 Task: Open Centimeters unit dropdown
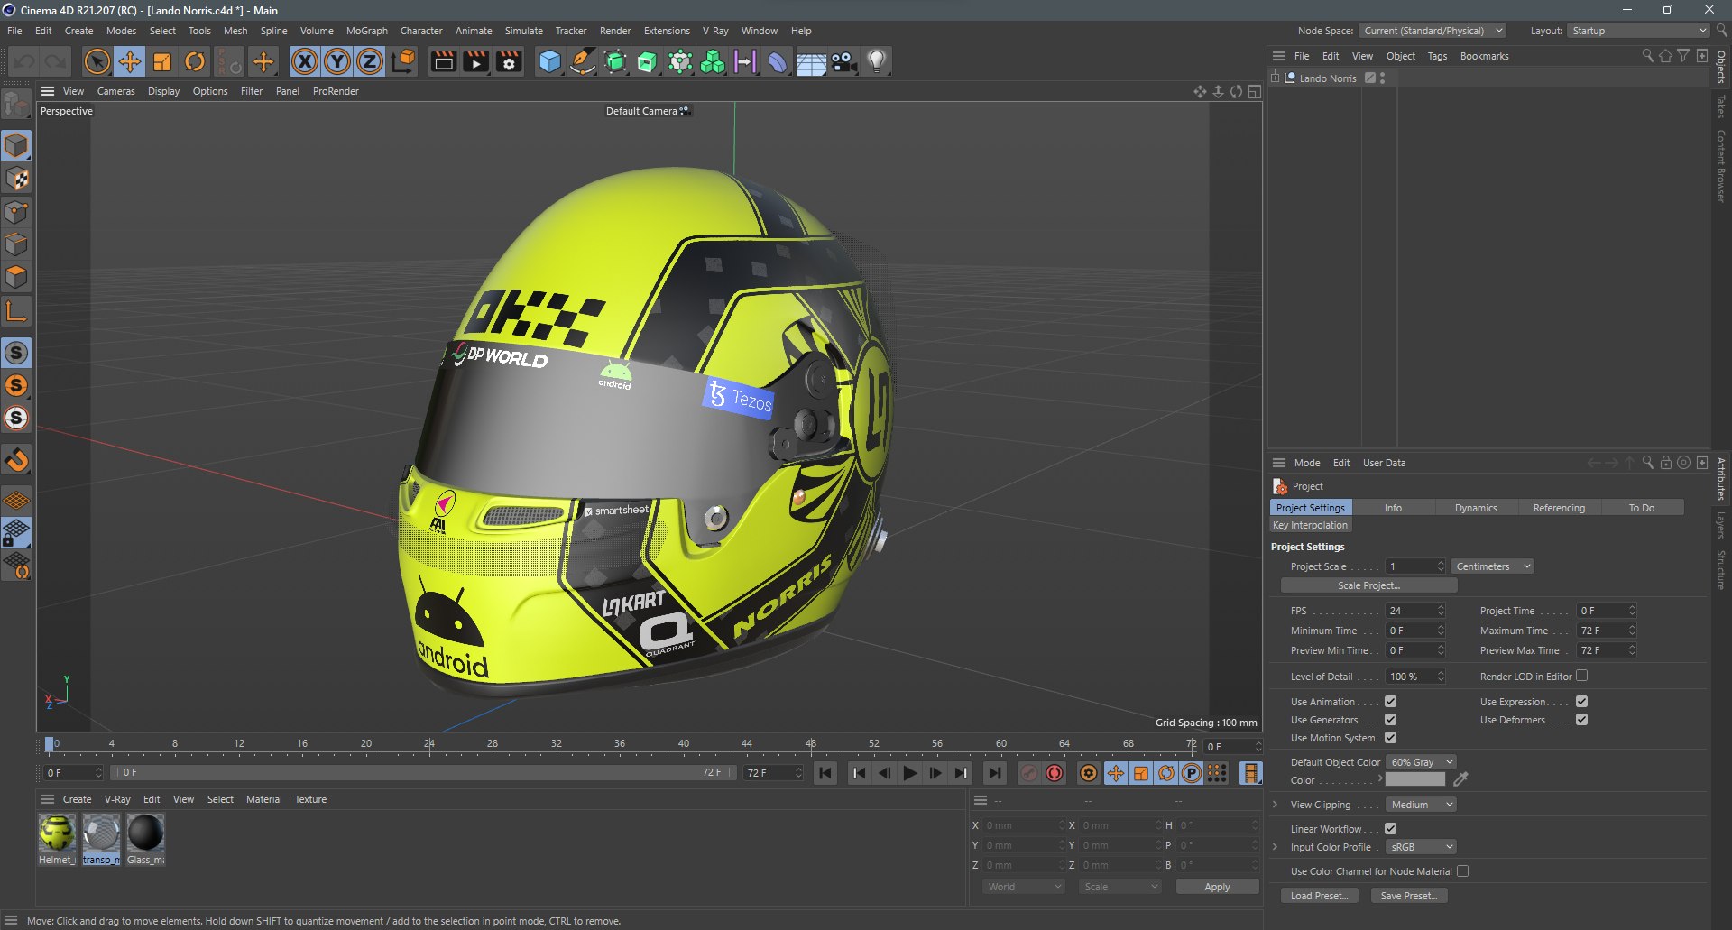pos(1493,566)
